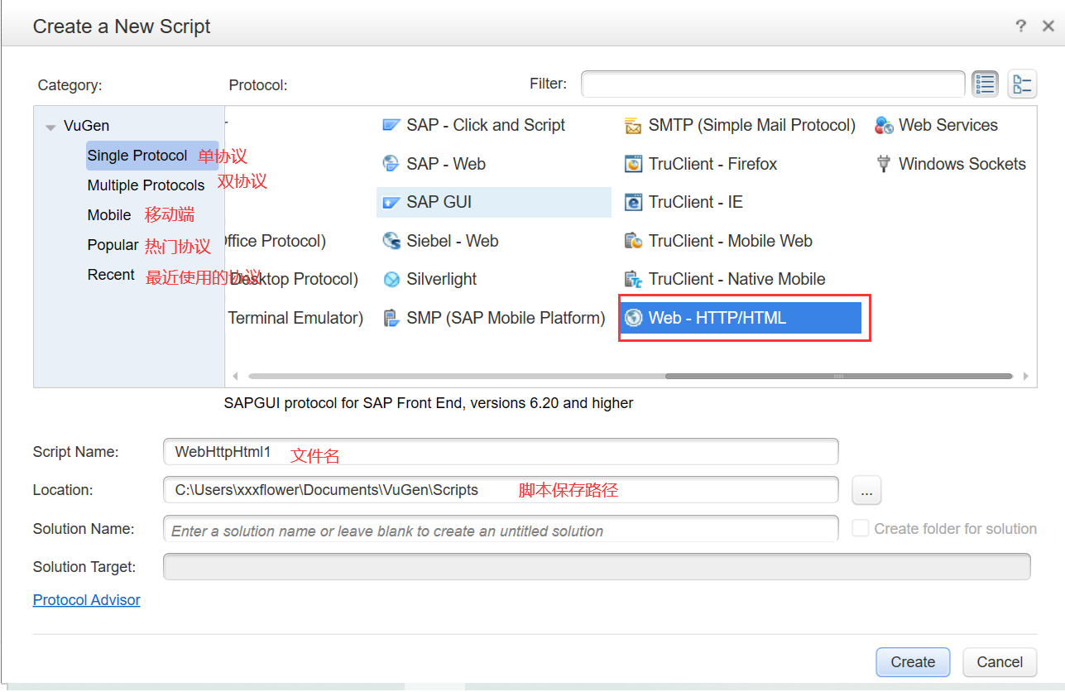Select the Popular category
Viewport: 1065px width, 692px height.
tap(113, 245)
